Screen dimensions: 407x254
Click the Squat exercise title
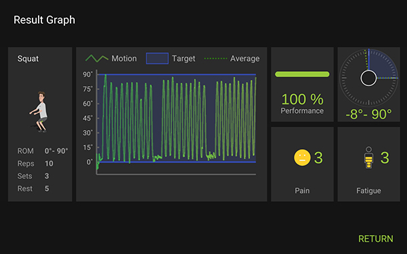(28, 59)
